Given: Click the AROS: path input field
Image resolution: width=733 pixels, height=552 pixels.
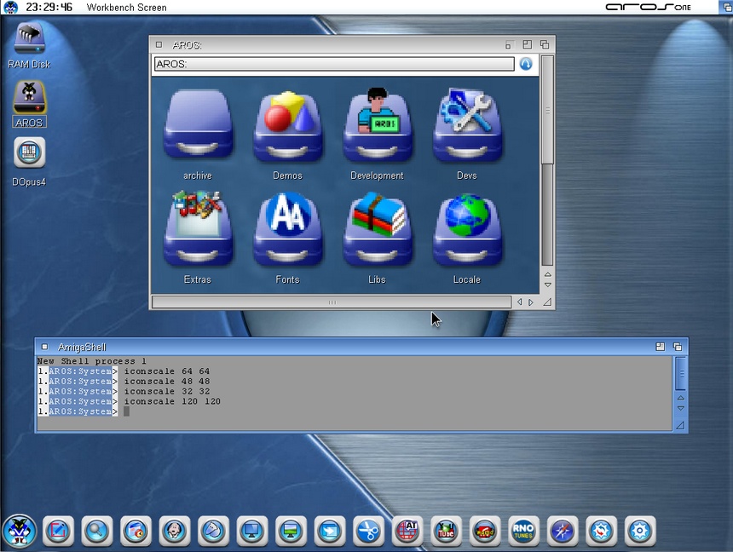Looking at the screenshot, I should pos(334,64).
